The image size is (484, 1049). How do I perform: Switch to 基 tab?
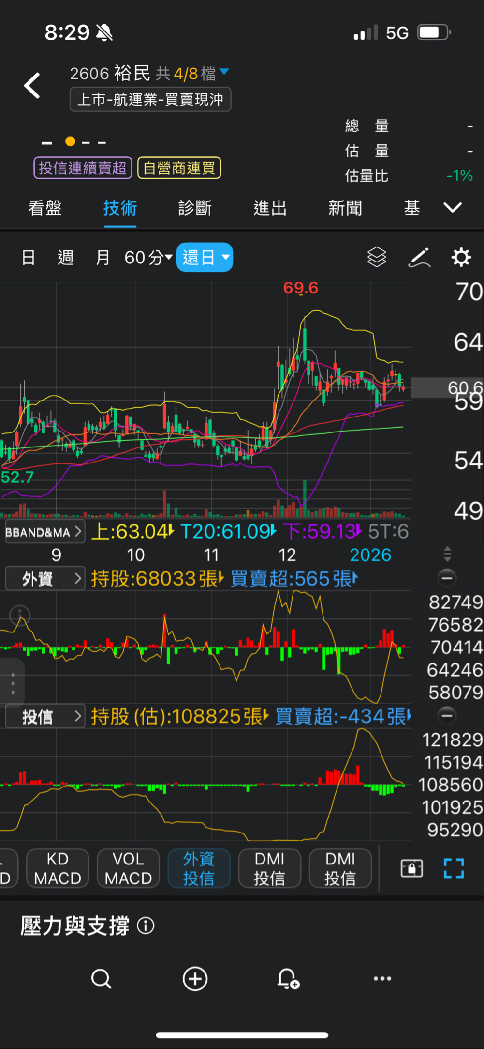coord(412,208)
